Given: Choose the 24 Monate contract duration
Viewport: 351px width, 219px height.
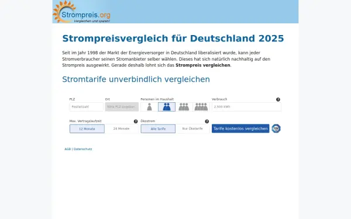Looking at the screenshot, I should [121, 128].
